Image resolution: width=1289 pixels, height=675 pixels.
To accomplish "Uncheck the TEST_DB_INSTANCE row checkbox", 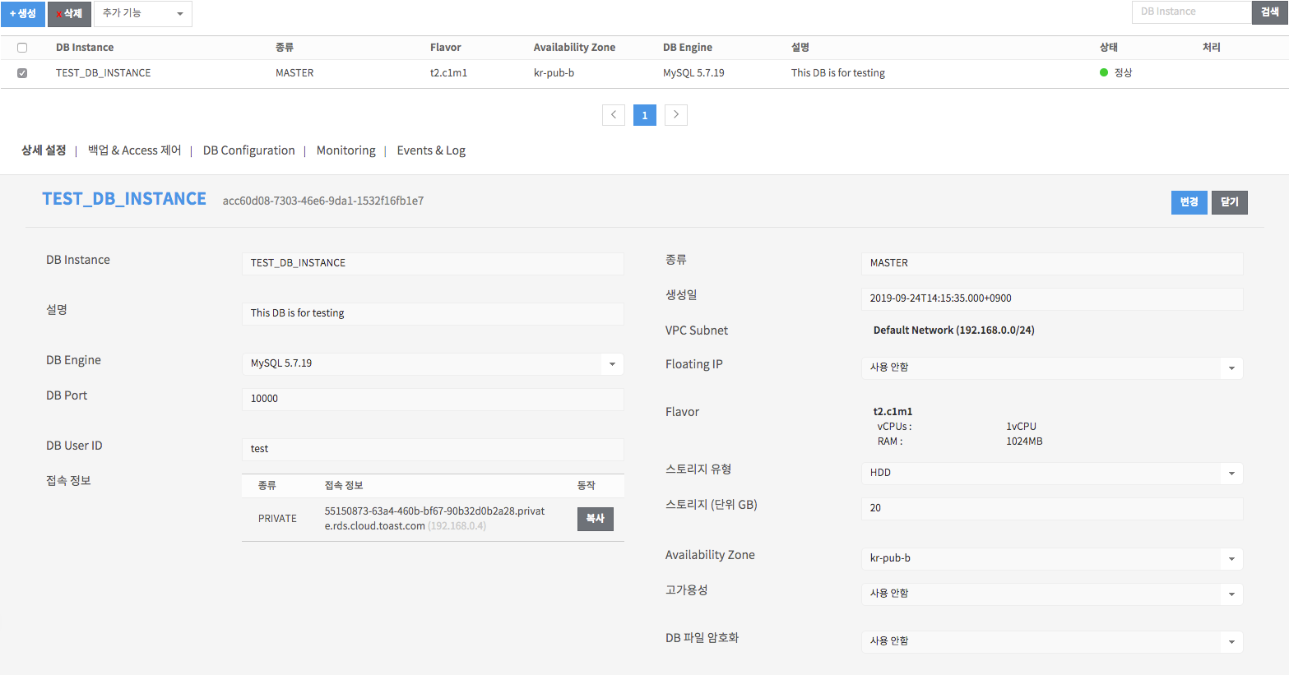I will 22,73.
